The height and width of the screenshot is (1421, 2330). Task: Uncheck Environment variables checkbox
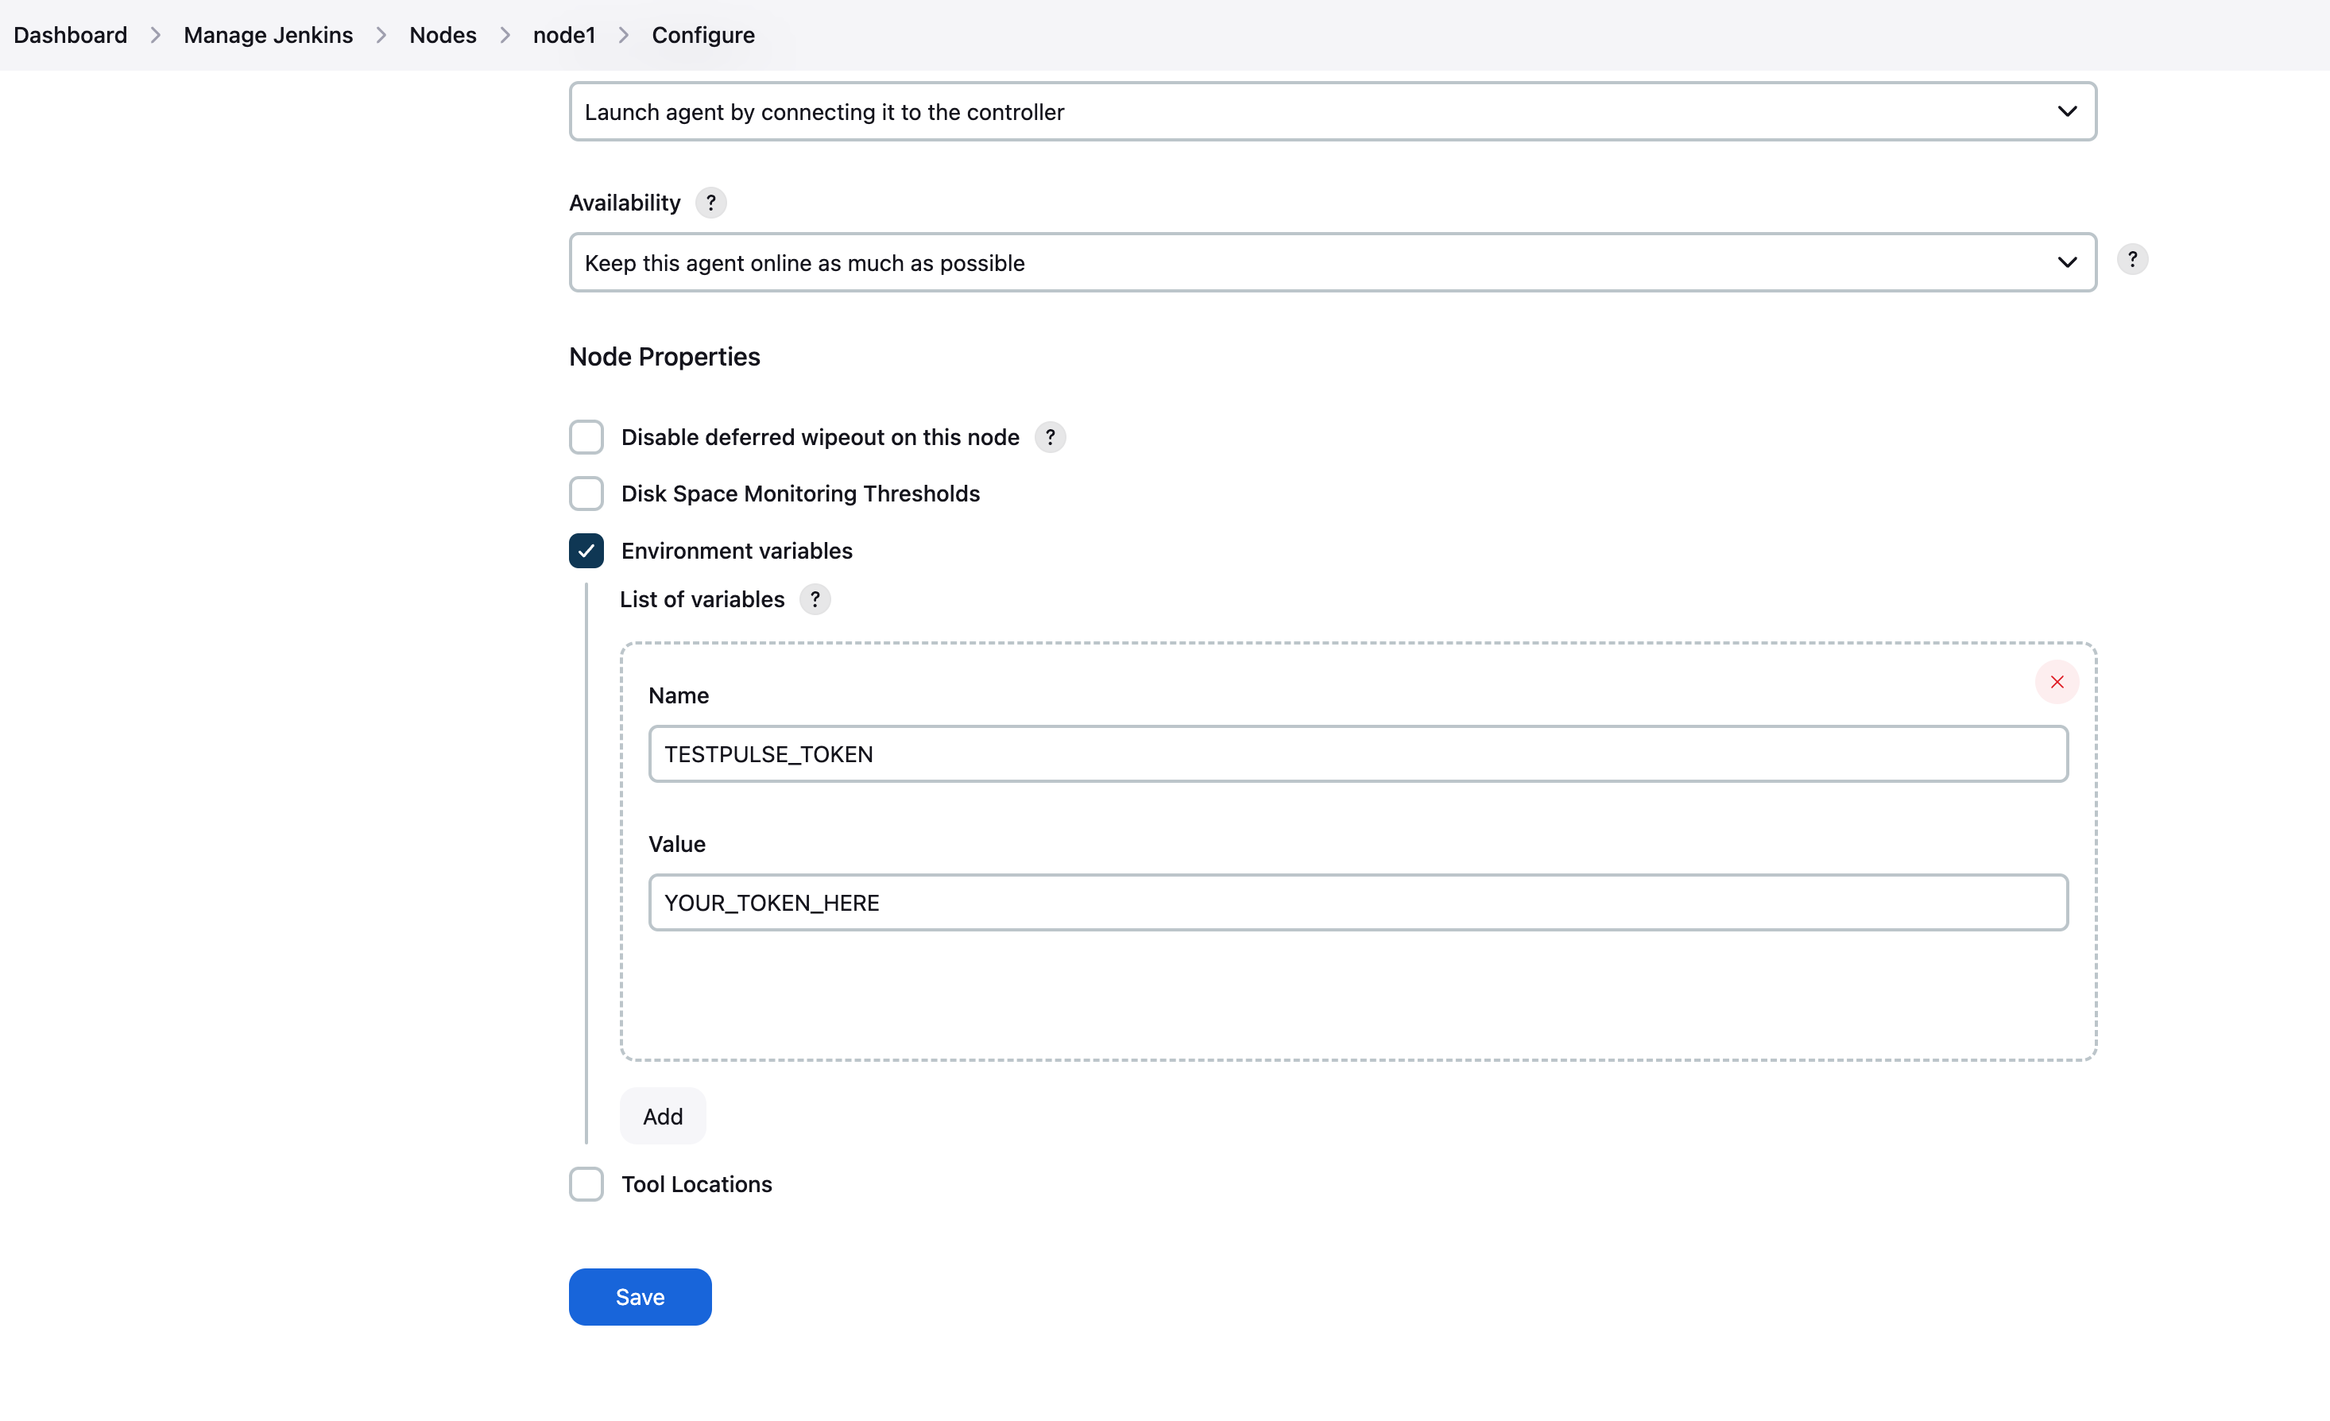pos(586,550)
